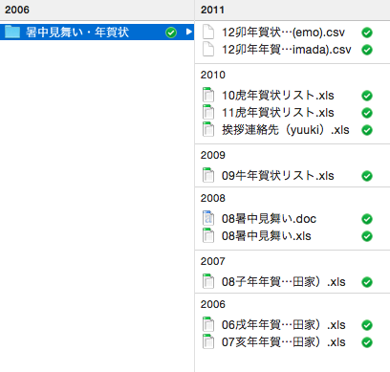Select file name 12卯年年賀…imada).csv
390x372 pixels.
click(x=287, y=50)
